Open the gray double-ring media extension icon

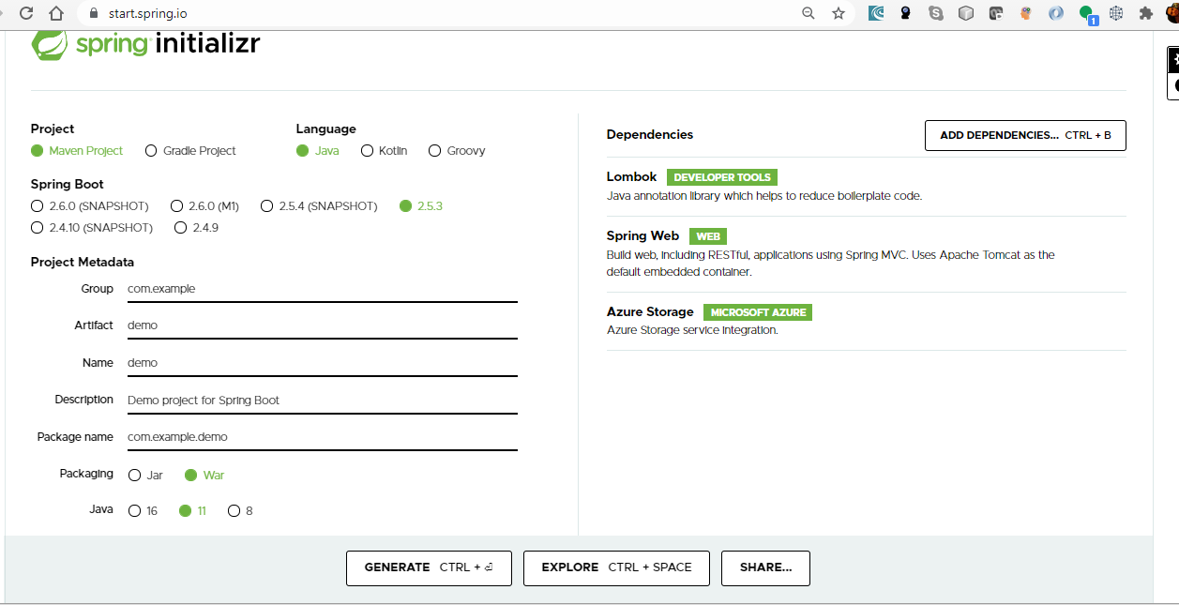tap(996, 13)
